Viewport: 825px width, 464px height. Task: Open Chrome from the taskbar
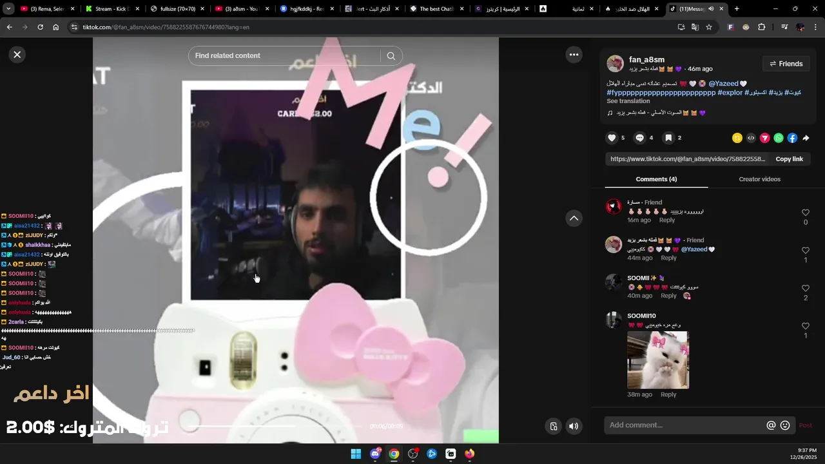(x=394, y=454)
